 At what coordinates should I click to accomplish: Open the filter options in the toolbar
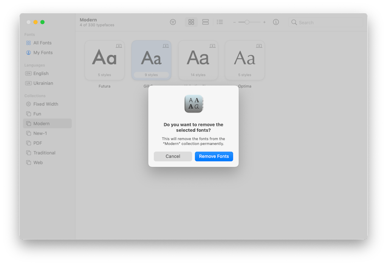tap(173, 22)
